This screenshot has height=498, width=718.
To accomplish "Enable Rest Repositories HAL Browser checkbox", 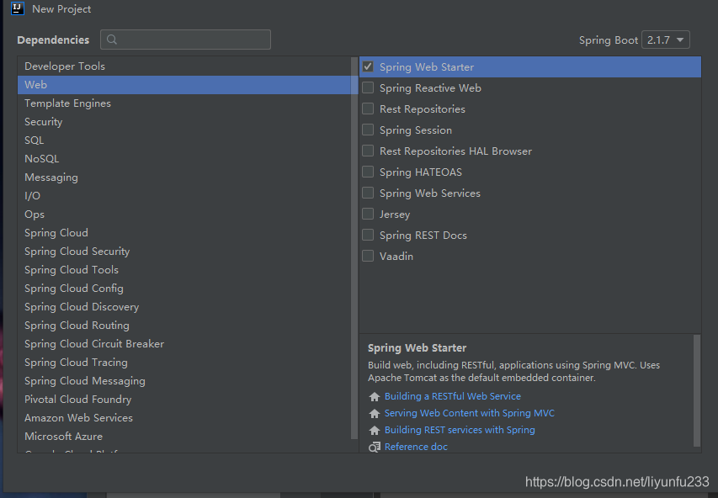I will (368, 151).
